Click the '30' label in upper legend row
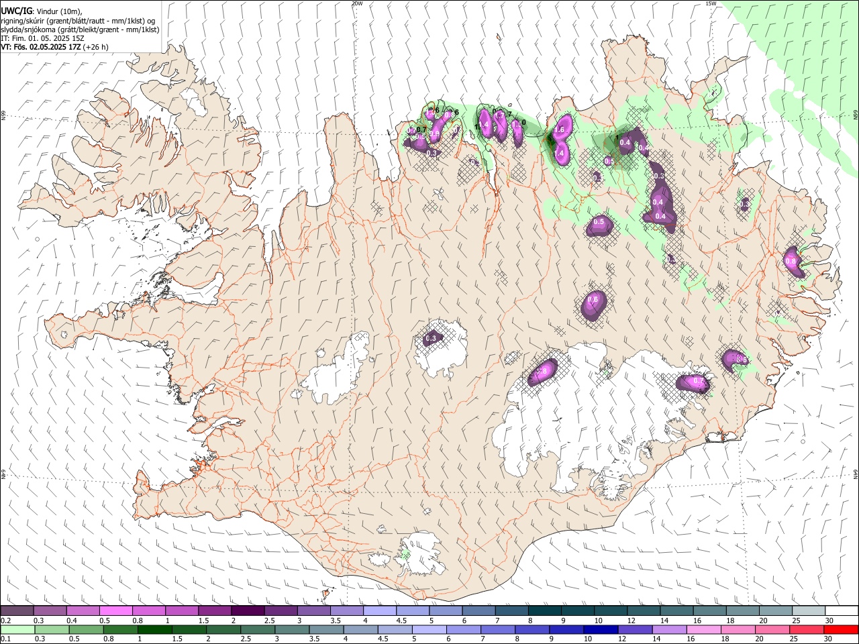This screenshot has height=644, width=859. (x=829, y=621)
